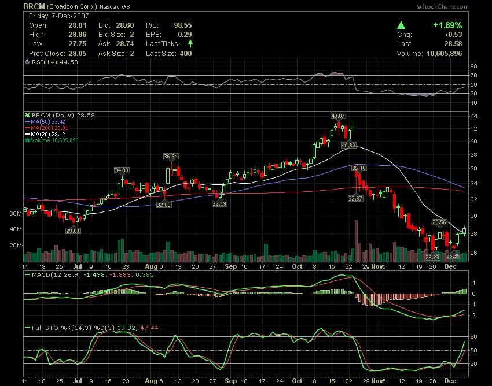
Task: Click the stochastic %K value 69.92
Action: [126, 328]
